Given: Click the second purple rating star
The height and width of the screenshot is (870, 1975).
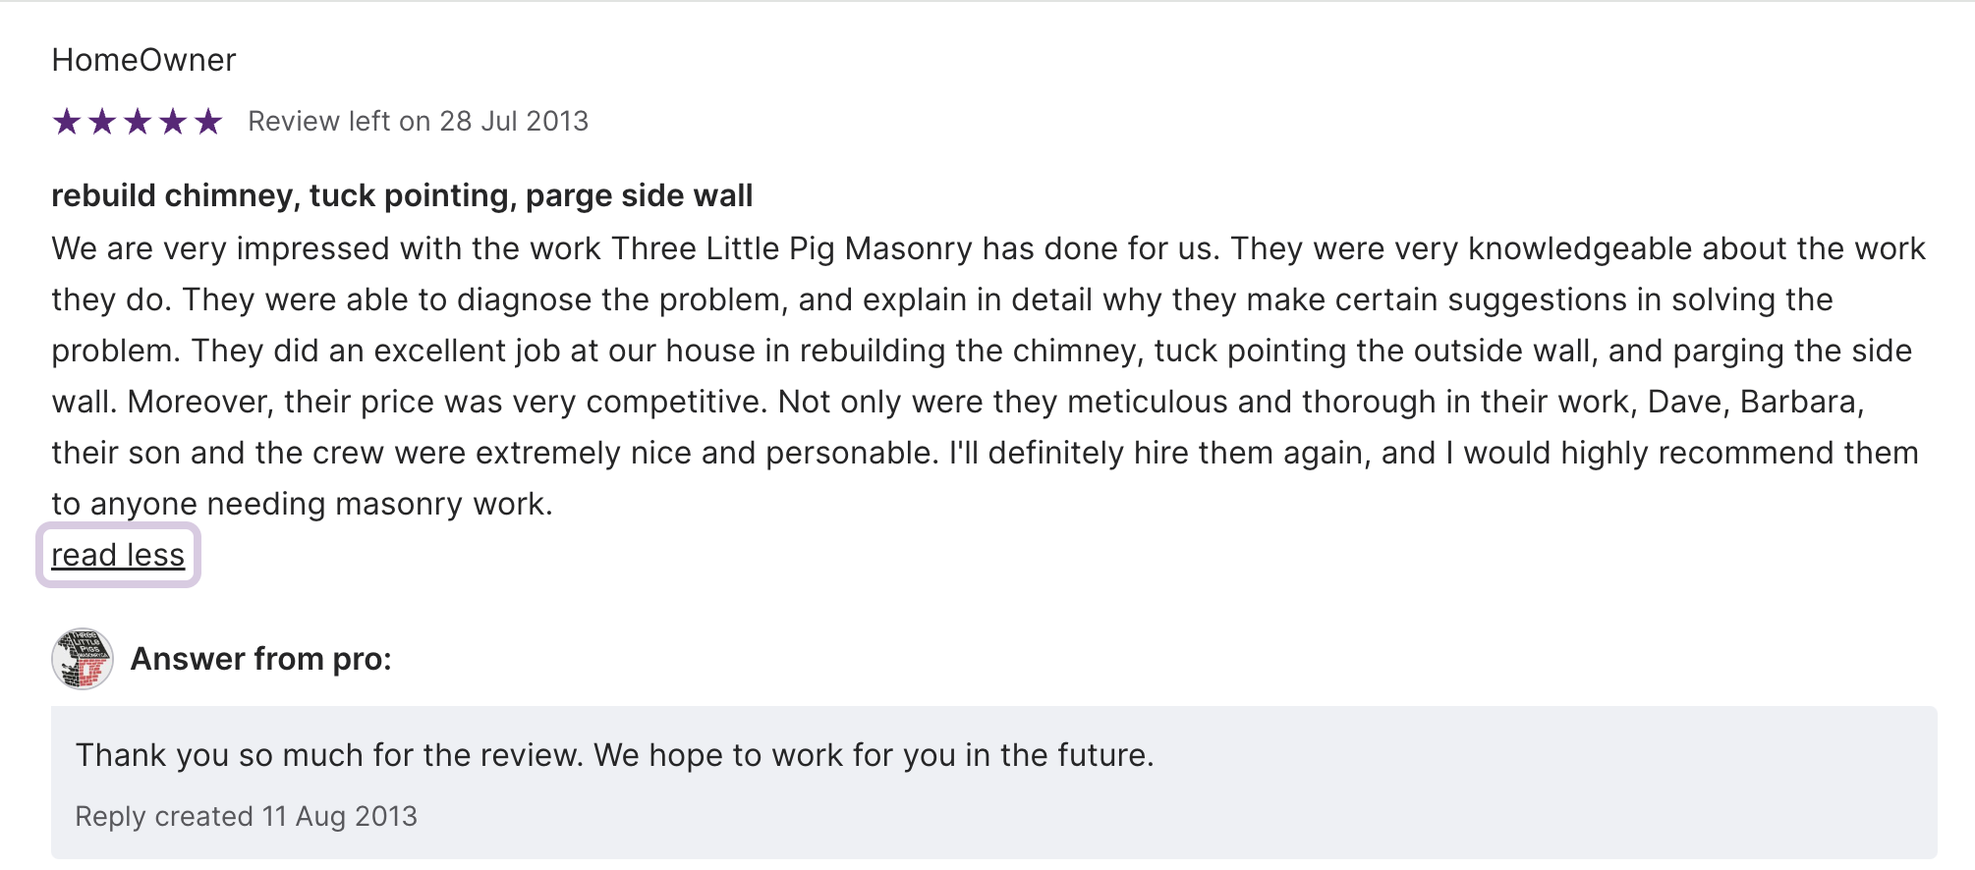Looking at the screenshot, I should coord(102,122).
